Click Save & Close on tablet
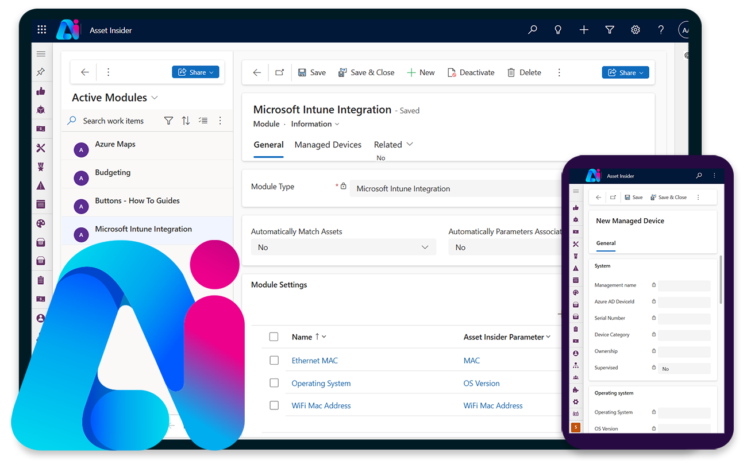Image resolution: width=747 pixels, height=476 pixels. point(366,72)
